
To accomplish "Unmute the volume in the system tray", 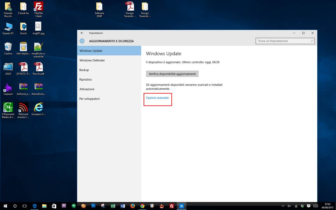I will [x=289, y=206].
